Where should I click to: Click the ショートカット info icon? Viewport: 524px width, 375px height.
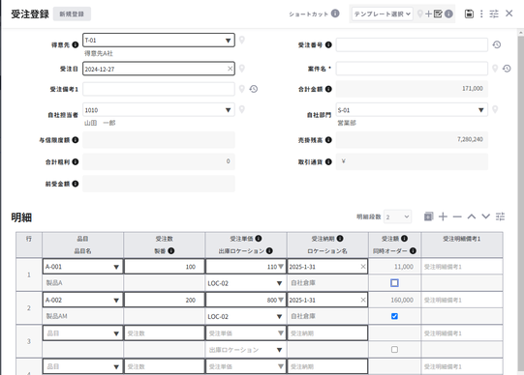pos(335,14)
